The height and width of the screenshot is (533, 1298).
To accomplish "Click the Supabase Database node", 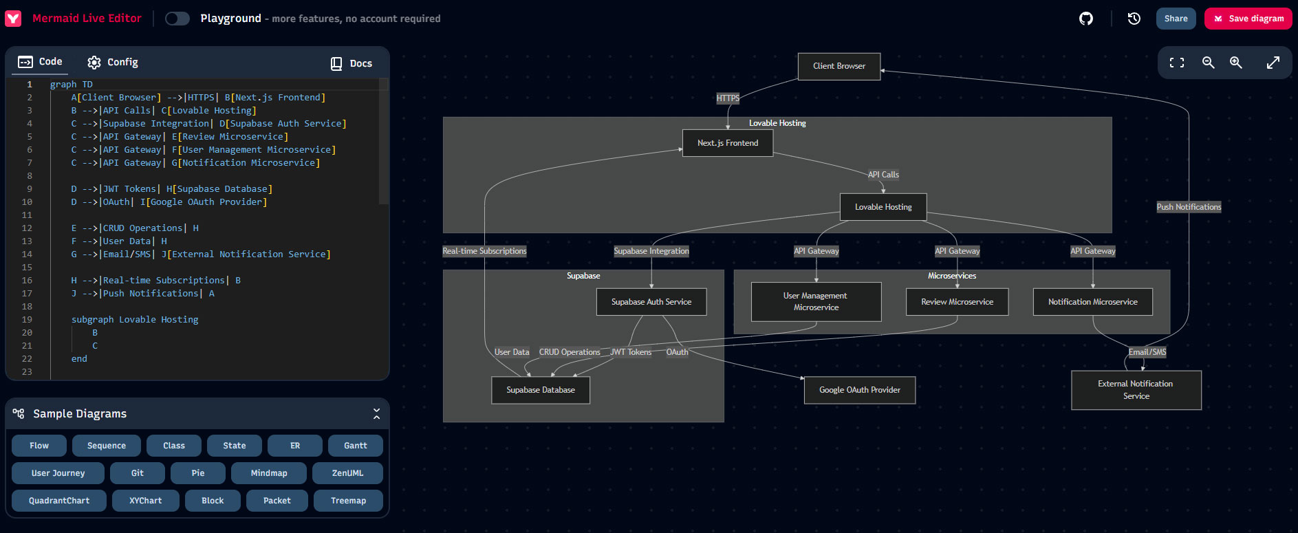I will tap(541, 390).
